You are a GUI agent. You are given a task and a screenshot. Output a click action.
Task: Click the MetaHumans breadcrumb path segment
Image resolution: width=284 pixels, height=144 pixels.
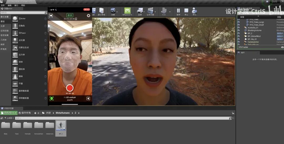click(63, 113)
